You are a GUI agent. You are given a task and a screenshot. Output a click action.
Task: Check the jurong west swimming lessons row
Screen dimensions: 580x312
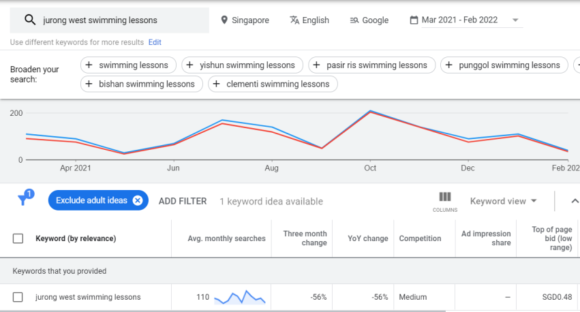point(18,297)
